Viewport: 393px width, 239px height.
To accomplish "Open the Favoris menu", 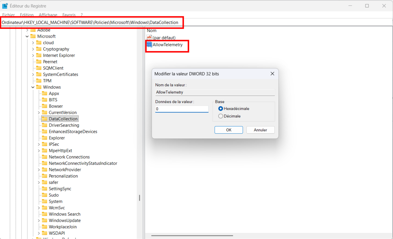I will coord(69,15).
